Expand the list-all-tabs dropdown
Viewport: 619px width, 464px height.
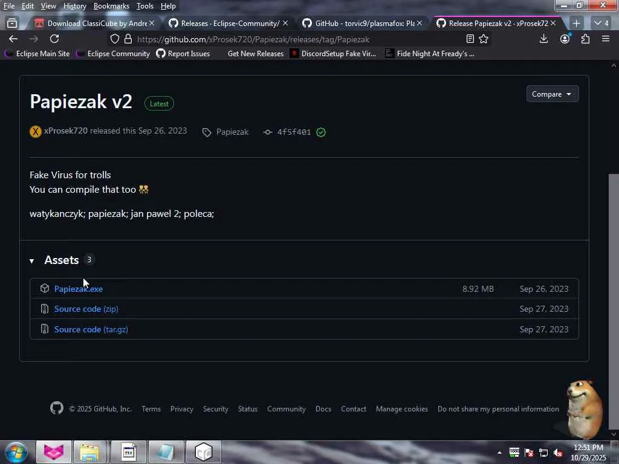tap(601, 24)
